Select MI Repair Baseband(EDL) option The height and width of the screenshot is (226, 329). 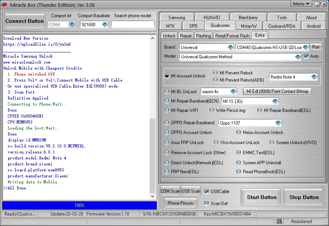point(259,110)
